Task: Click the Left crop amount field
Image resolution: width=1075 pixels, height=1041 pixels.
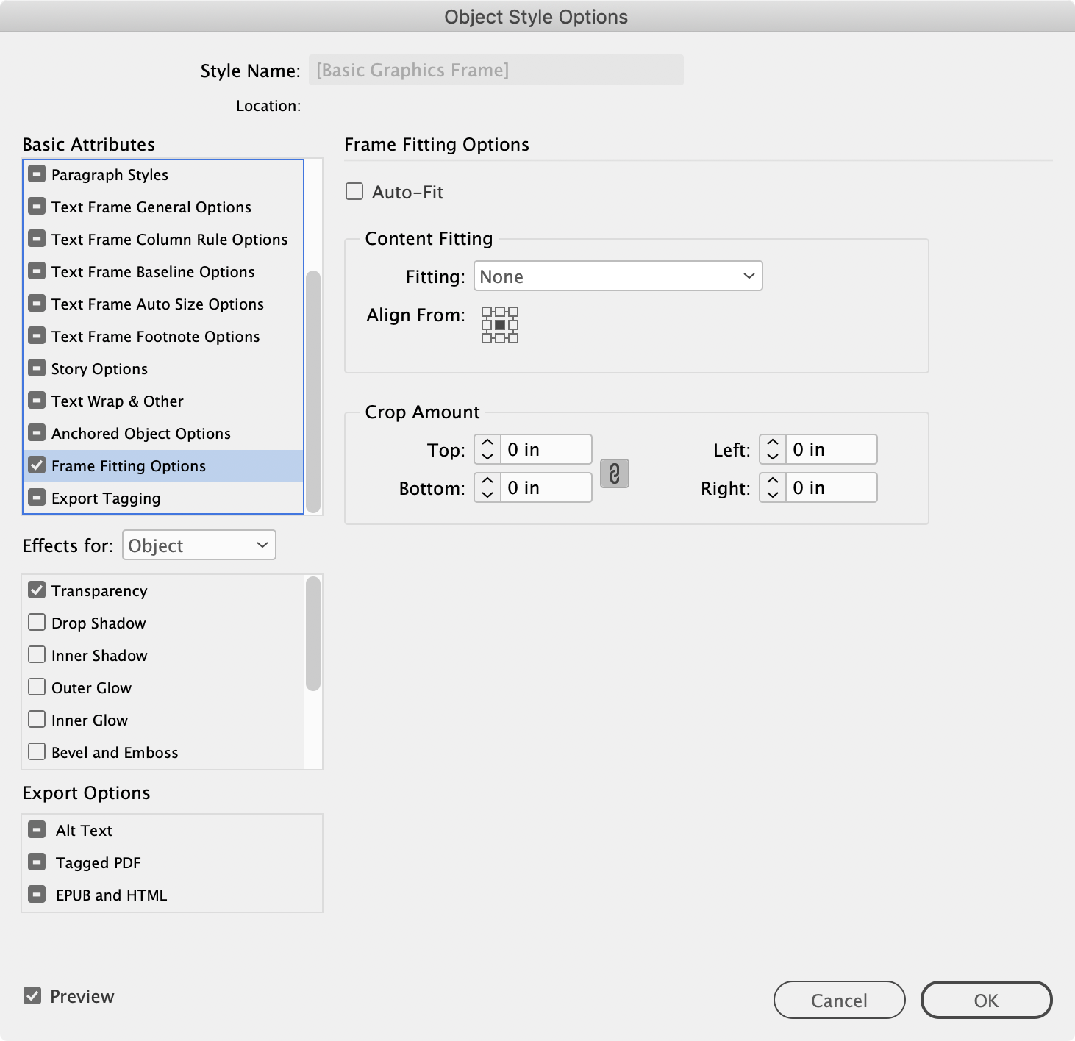Action: [x=832, y=449]
